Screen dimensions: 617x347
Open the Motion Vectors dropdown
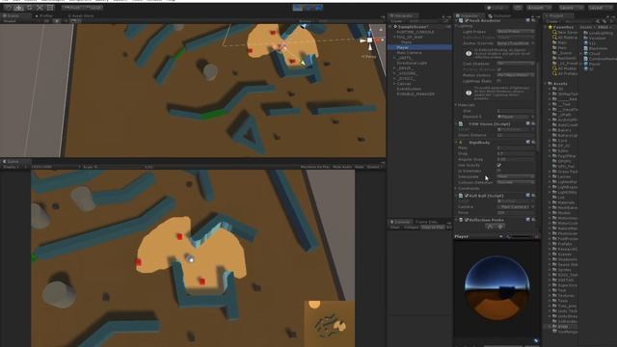(515, 75)
